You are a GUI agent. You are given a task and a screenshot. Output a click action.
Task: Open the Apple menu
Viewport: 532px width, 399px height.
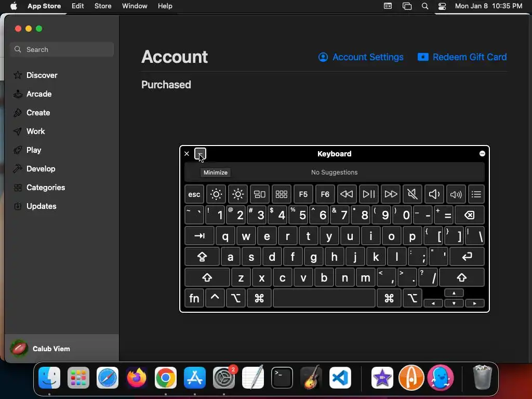point(14,6)
